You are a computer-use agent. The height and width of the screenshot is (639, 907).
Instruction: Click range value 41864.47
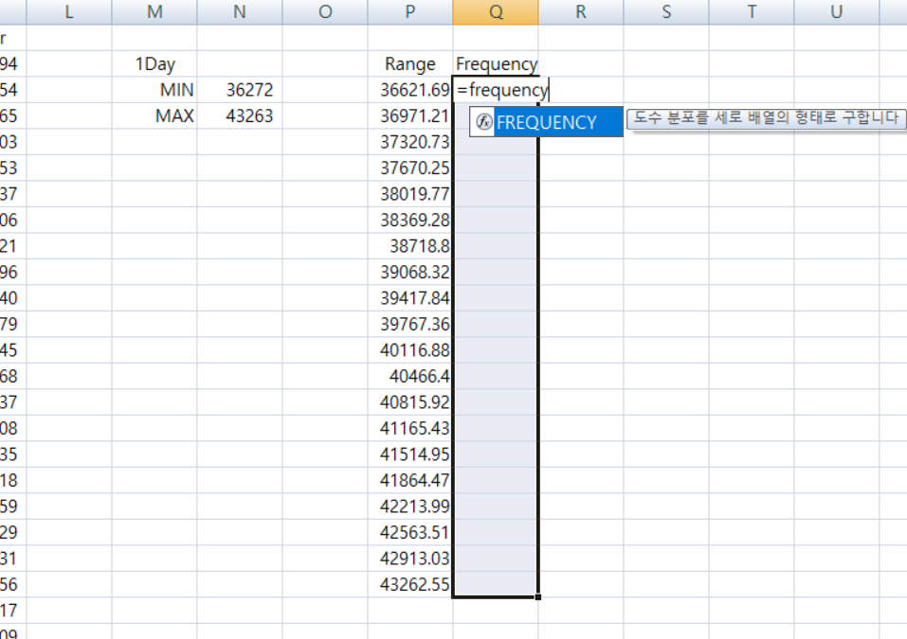point(410,480)
